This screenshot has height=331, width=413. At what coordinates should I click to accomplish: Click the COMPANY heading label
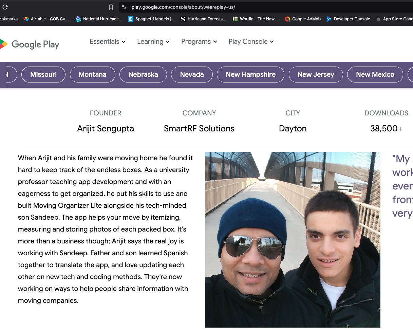click(x=199, y=113)
